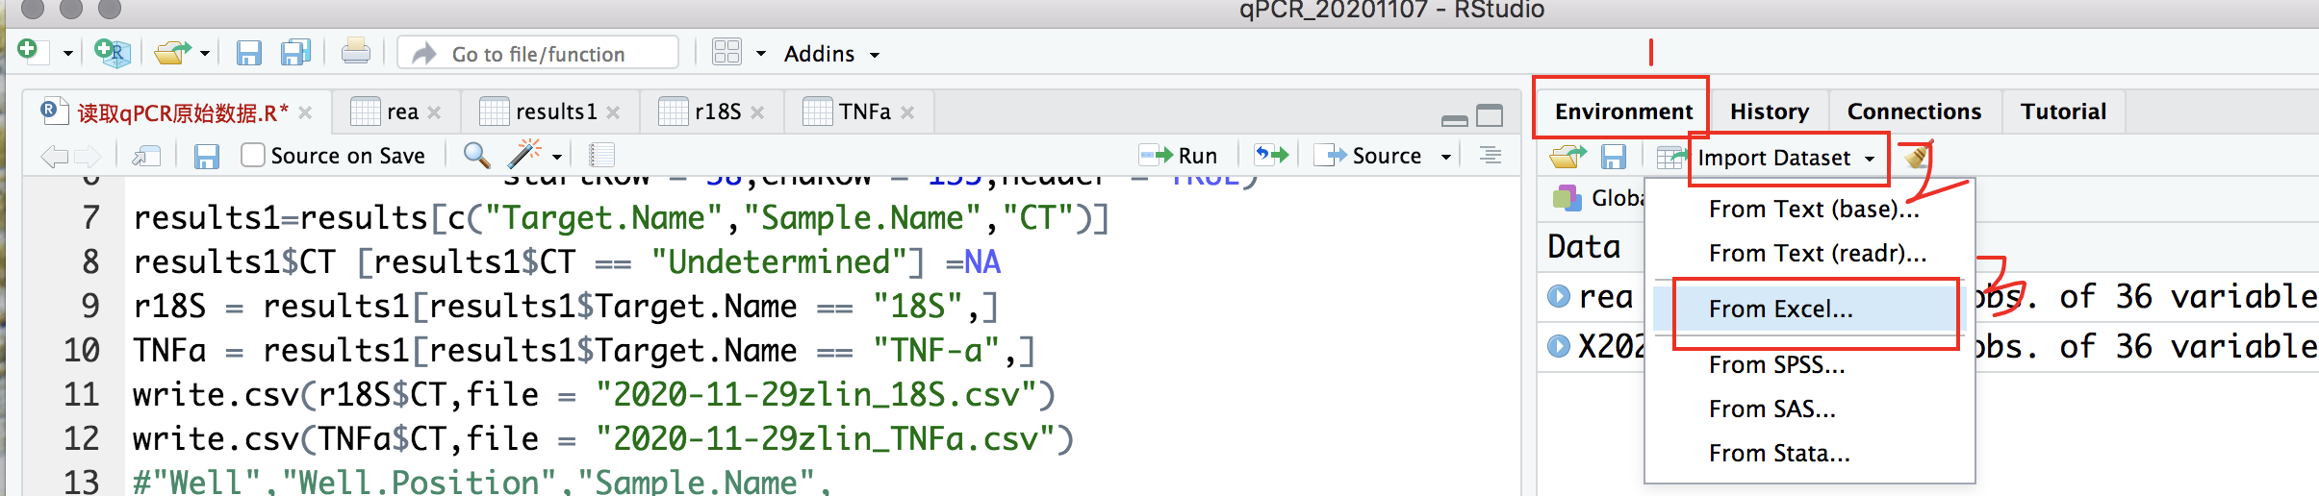Close the rea tab
This screenshot has width=2319, height=496.
(435, 112)
